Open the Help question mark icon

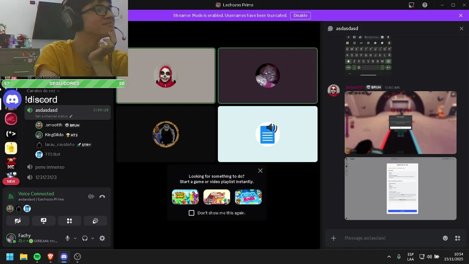pyautogui.click(x=425, y=5)
